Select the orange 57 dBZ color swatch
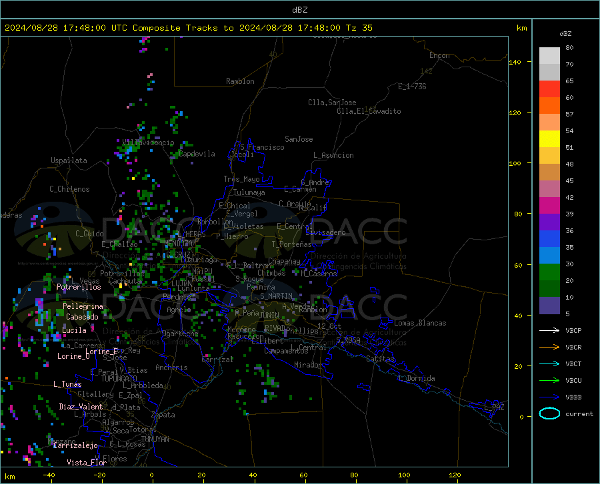Screen dimensions: 600x484 549,106
